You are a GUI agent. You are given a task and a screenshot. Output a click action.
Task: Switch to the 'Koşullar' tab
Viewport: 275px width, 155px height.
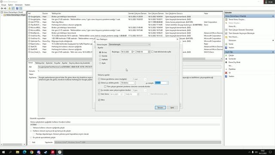click(57, 63)
